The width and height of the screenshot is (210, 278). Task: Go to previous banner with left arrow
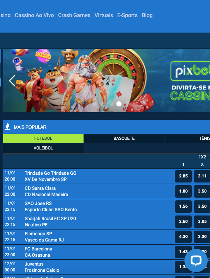point(12,80)
